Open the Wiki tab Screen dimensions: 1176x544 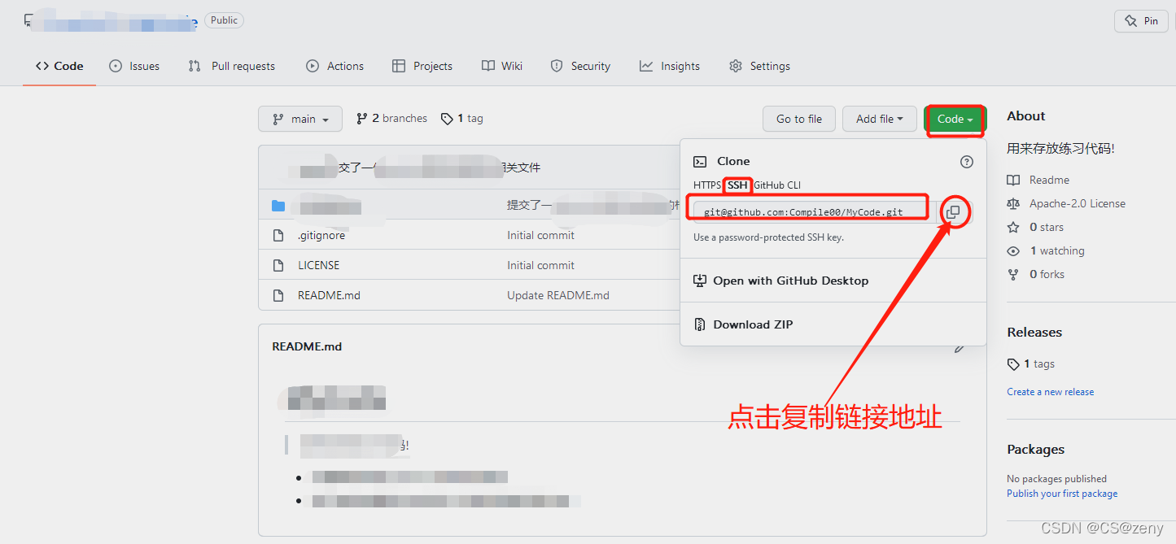pyautogui.click(x=502, y=66)
